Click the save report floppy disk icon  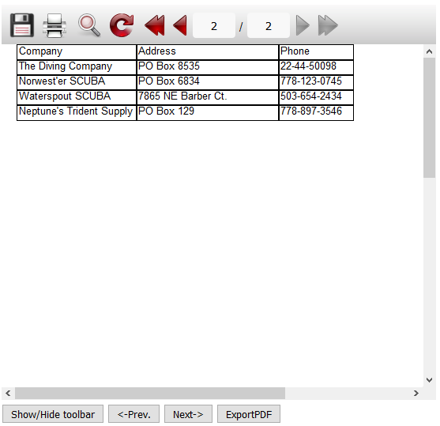pos(22,25)
